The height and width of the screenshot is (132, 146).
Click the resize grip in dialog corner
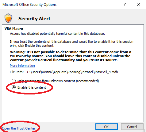[x=144, y=130]
